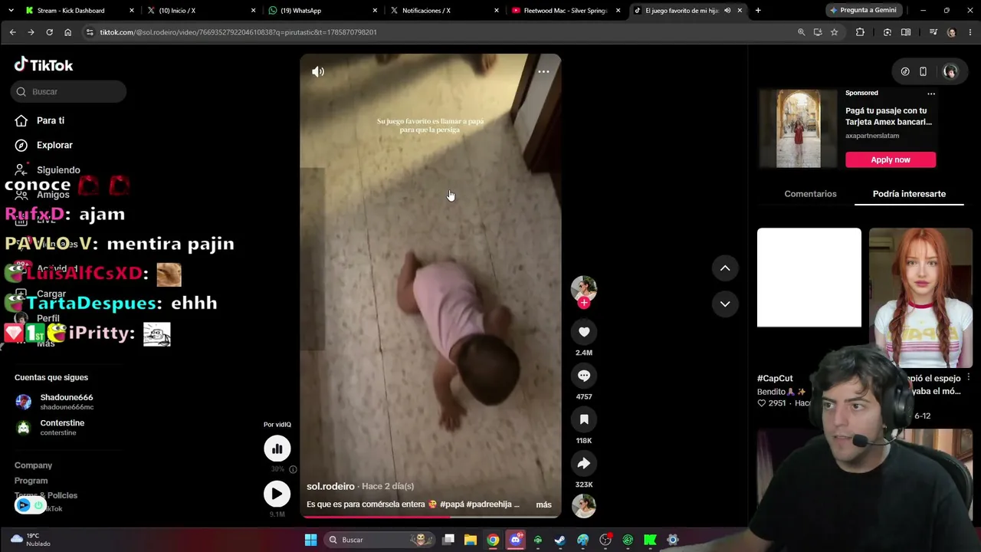Click the install-app icon in the address bar
This screenshot has width=981, height=552.
pos(818,32)
